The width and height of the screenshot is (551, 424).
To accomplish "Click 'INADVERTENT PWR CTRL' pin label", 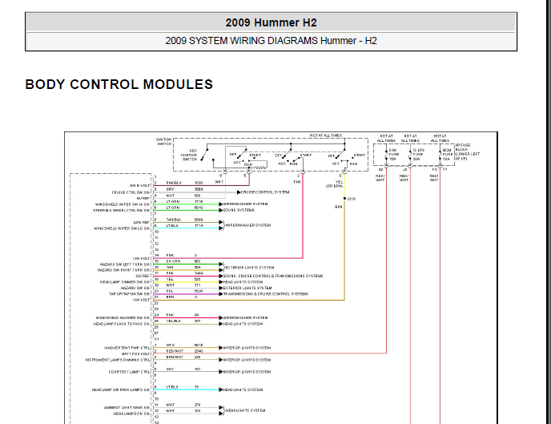I will pos(127,348).
